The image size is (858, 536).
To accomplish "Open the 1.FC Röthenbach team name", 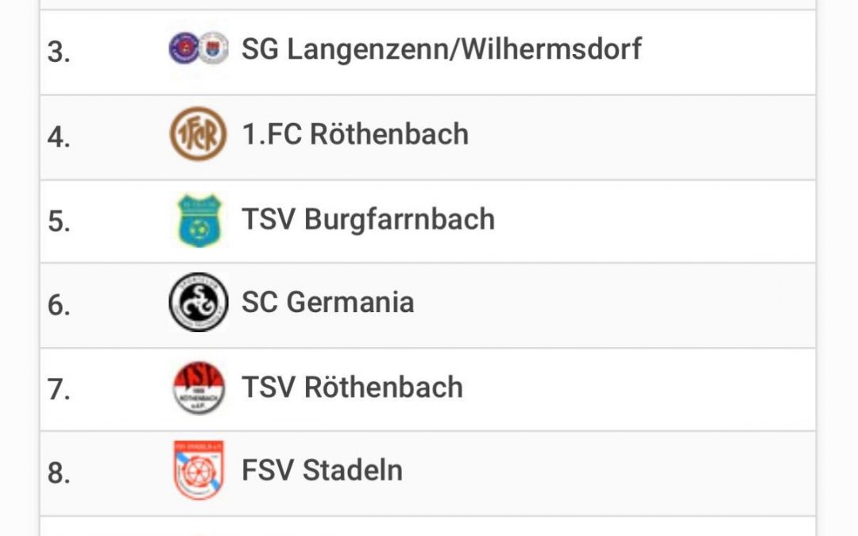I will click(355, 134).
